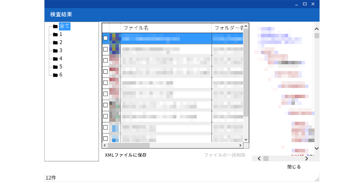Open folder 4 in the tree
Image resolution: width=364 pixels, height=182 pixels.
tap(61, 59)
